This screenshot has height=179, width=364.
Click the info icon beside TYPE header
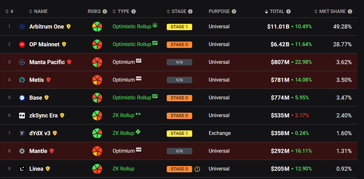click(134, 11)
